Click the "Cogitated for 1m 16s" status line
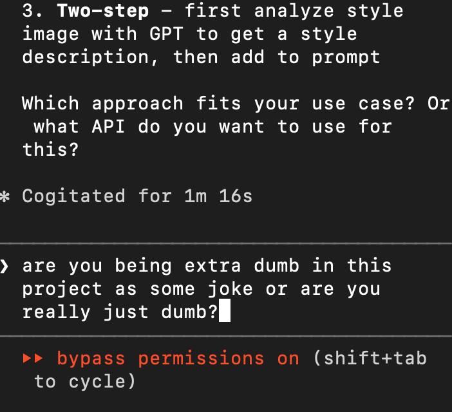The height and width of the screenshot is (412, 452). pyautogui.click(x=138, y=196)
